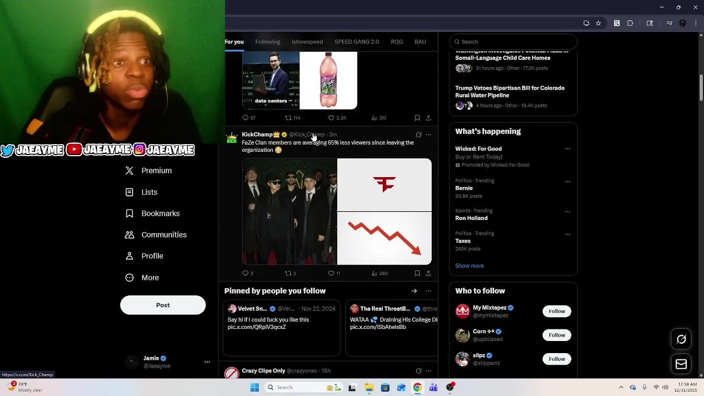Share the data centers post
This screenshot has width=704, height=396.
pyautogui.click(x=428, y=118)
